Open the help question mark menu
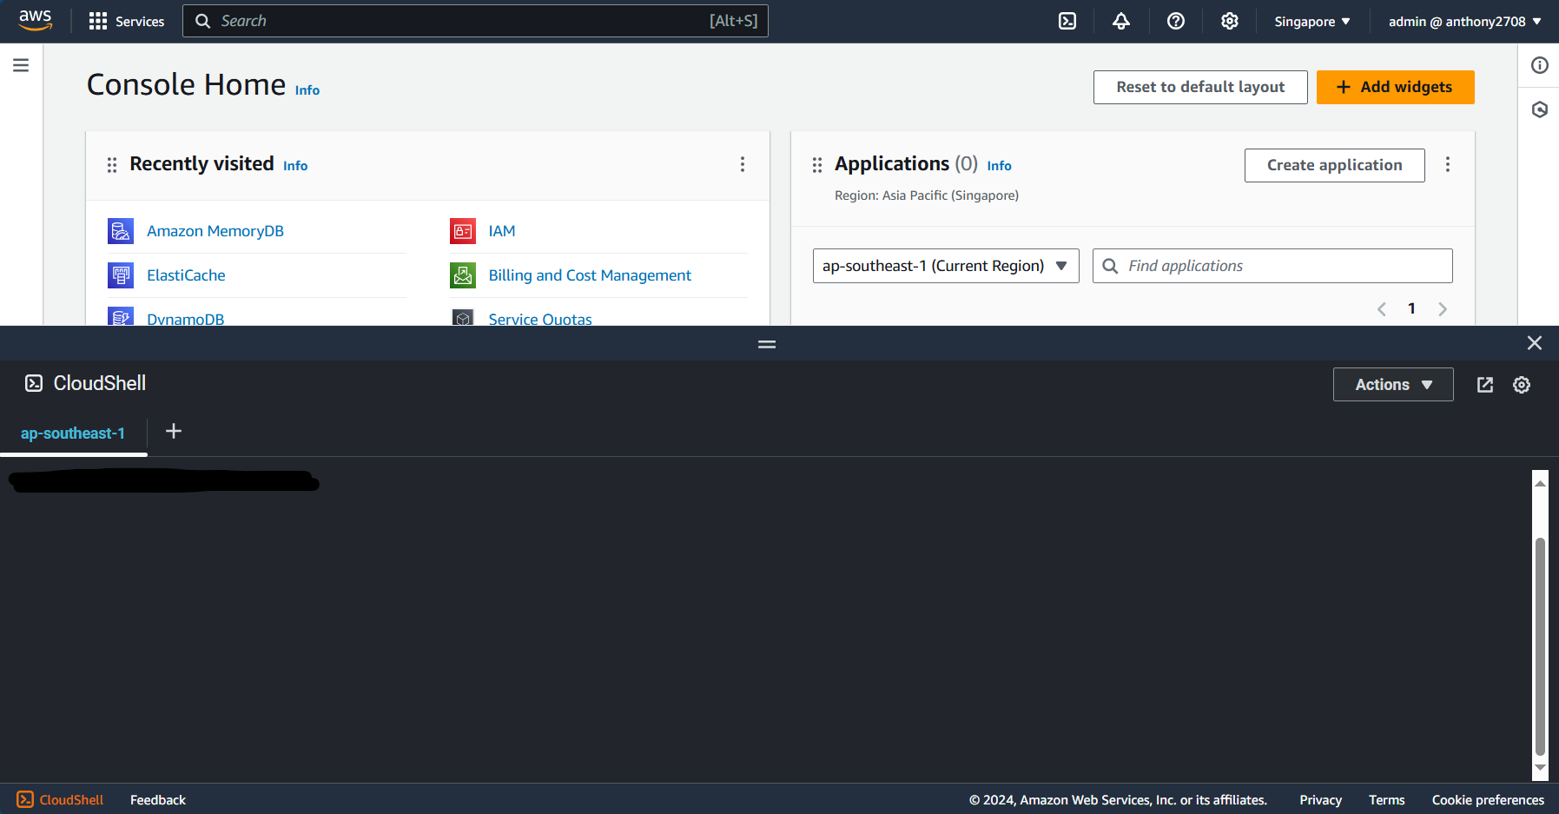1559x814 pixels. (1176, 21)
